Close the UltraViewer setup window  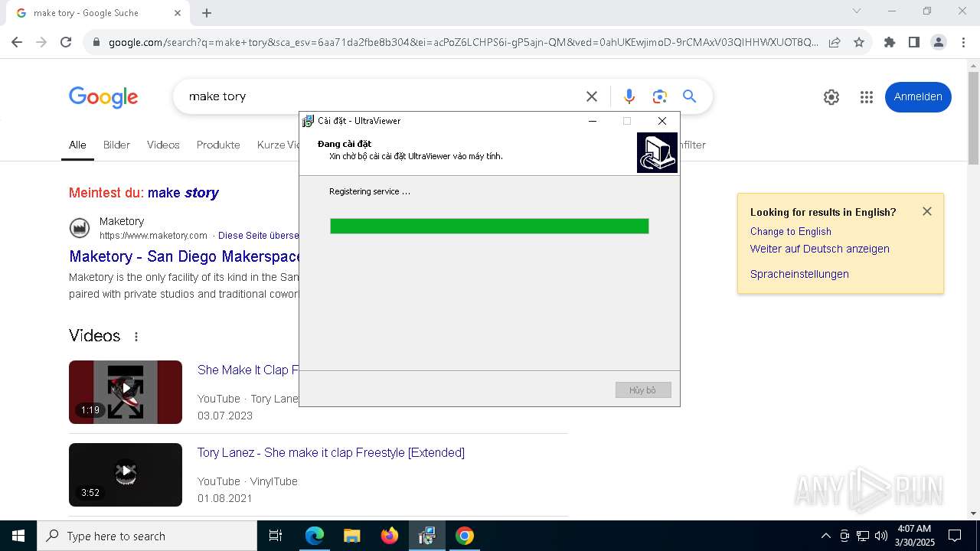(662, 121)
